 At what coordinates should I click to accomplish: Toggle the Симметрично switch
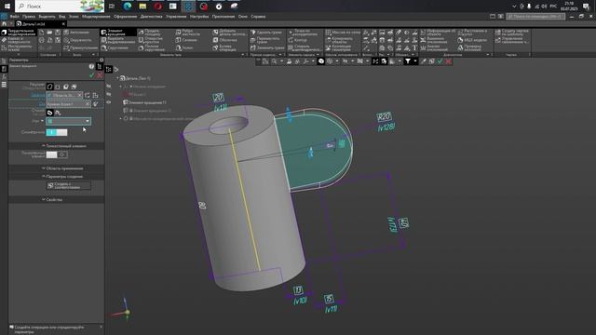coord(57,132)
